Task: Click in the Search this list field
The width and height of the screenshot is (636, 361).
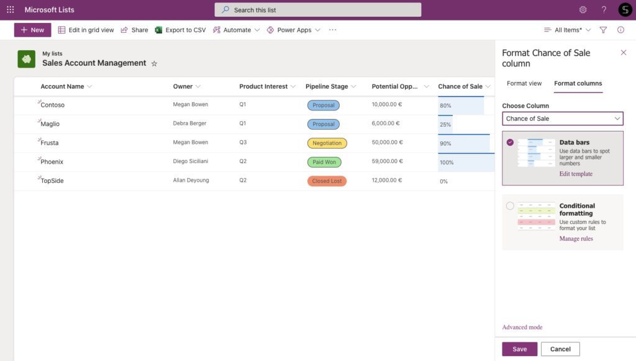Action: [318, 10]
